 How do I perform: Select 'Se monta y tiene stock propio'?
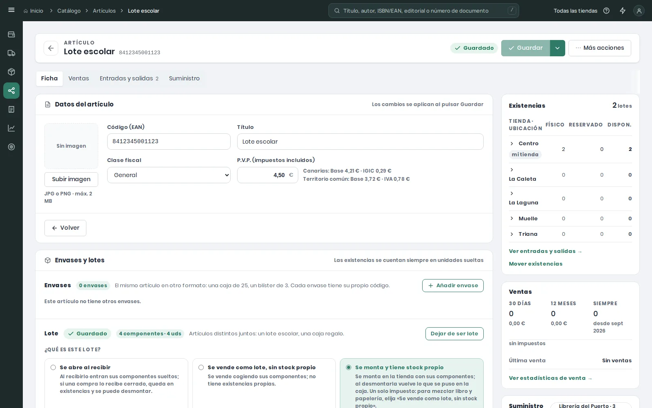[348, 367]
